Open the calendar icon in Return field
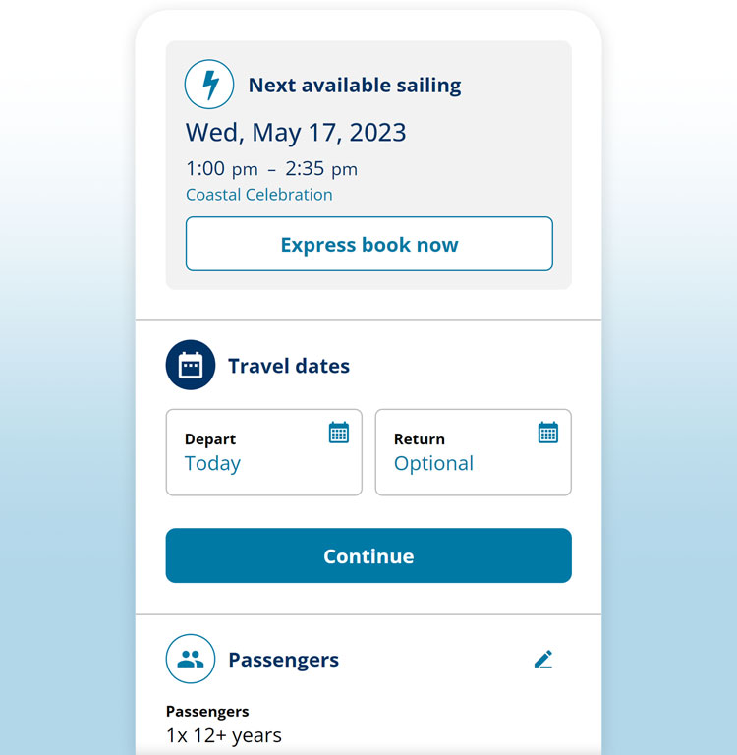Screen dimensions: 737x755 pyautogui.click(x=548, y=433)
